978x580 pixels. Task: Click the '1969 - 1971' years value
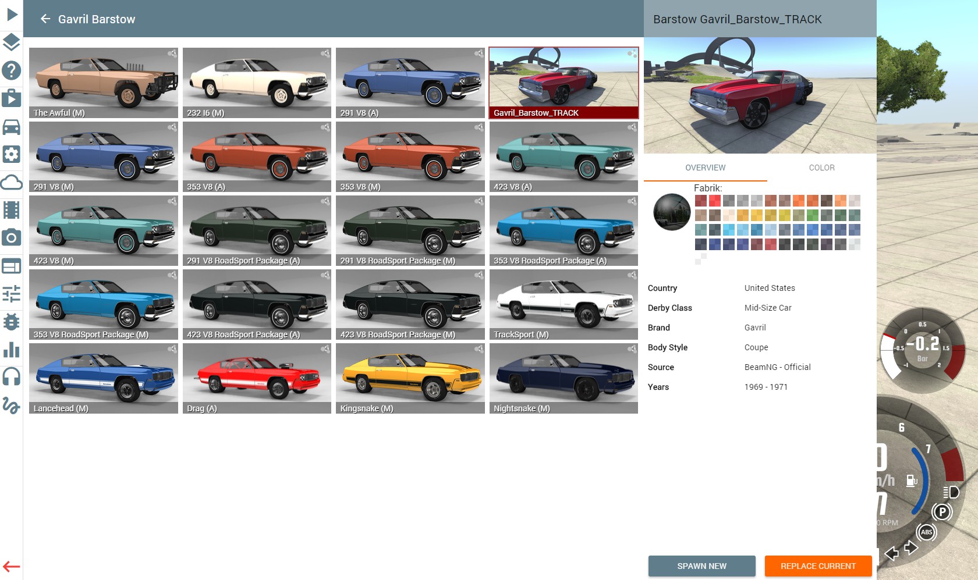(x=766, y=387)
